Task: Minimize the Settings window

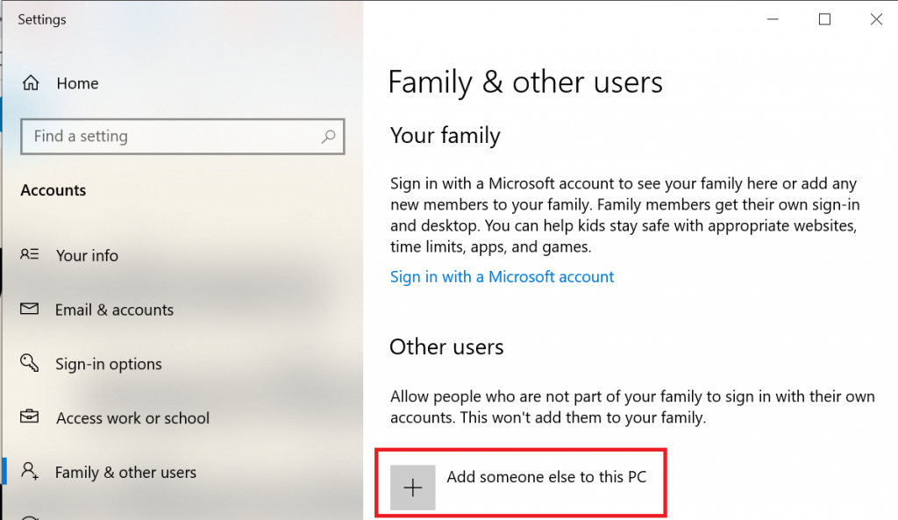Action: pos(773,19)
